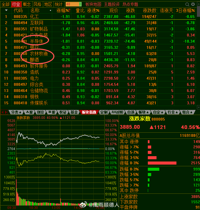Open 主题投资 link
The height and width of the screenshot is (210, 200).
click(112, 4)
